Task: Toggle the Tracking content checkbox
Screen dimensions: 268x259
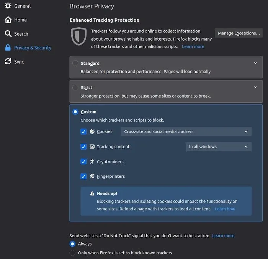Action: (x=83, y=147)
